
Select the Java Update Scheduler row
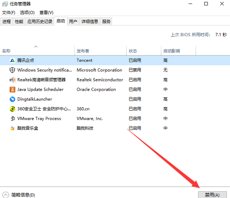click(x=115, y=90)
